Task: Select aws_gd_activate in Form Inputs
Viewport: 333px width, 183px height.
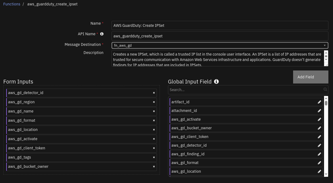Action: pos(81,139)
